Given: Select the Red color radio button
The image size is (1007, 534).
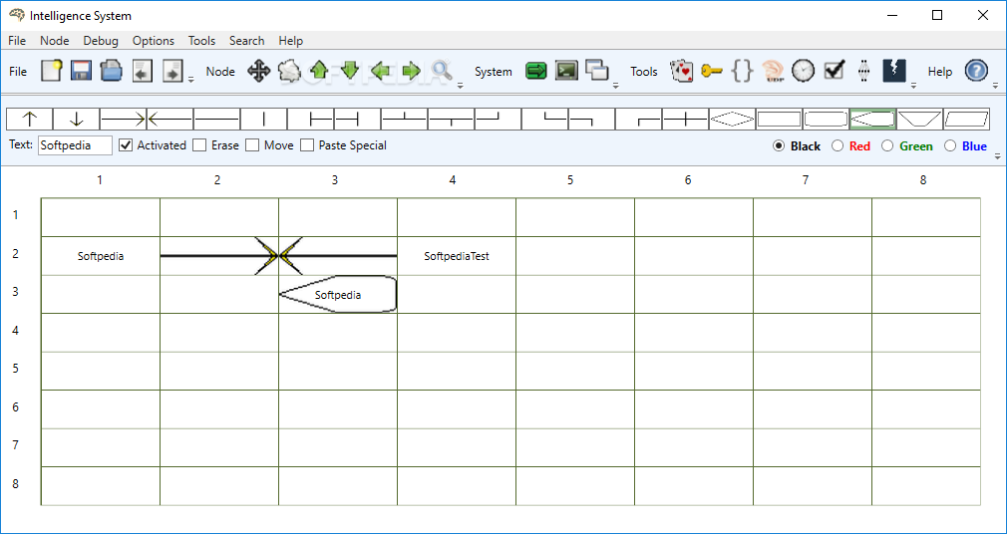Looking at the screenshot, I should (x=838, y=145).
